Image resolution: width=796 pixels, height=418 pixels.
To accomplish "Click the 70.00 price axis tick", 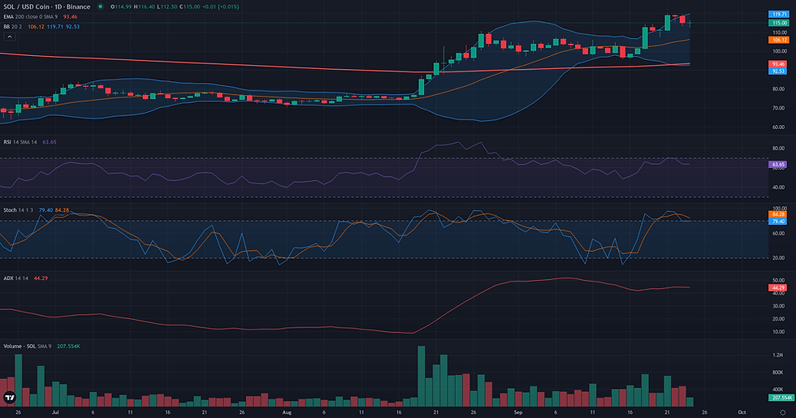I will (x=779, y=108).
